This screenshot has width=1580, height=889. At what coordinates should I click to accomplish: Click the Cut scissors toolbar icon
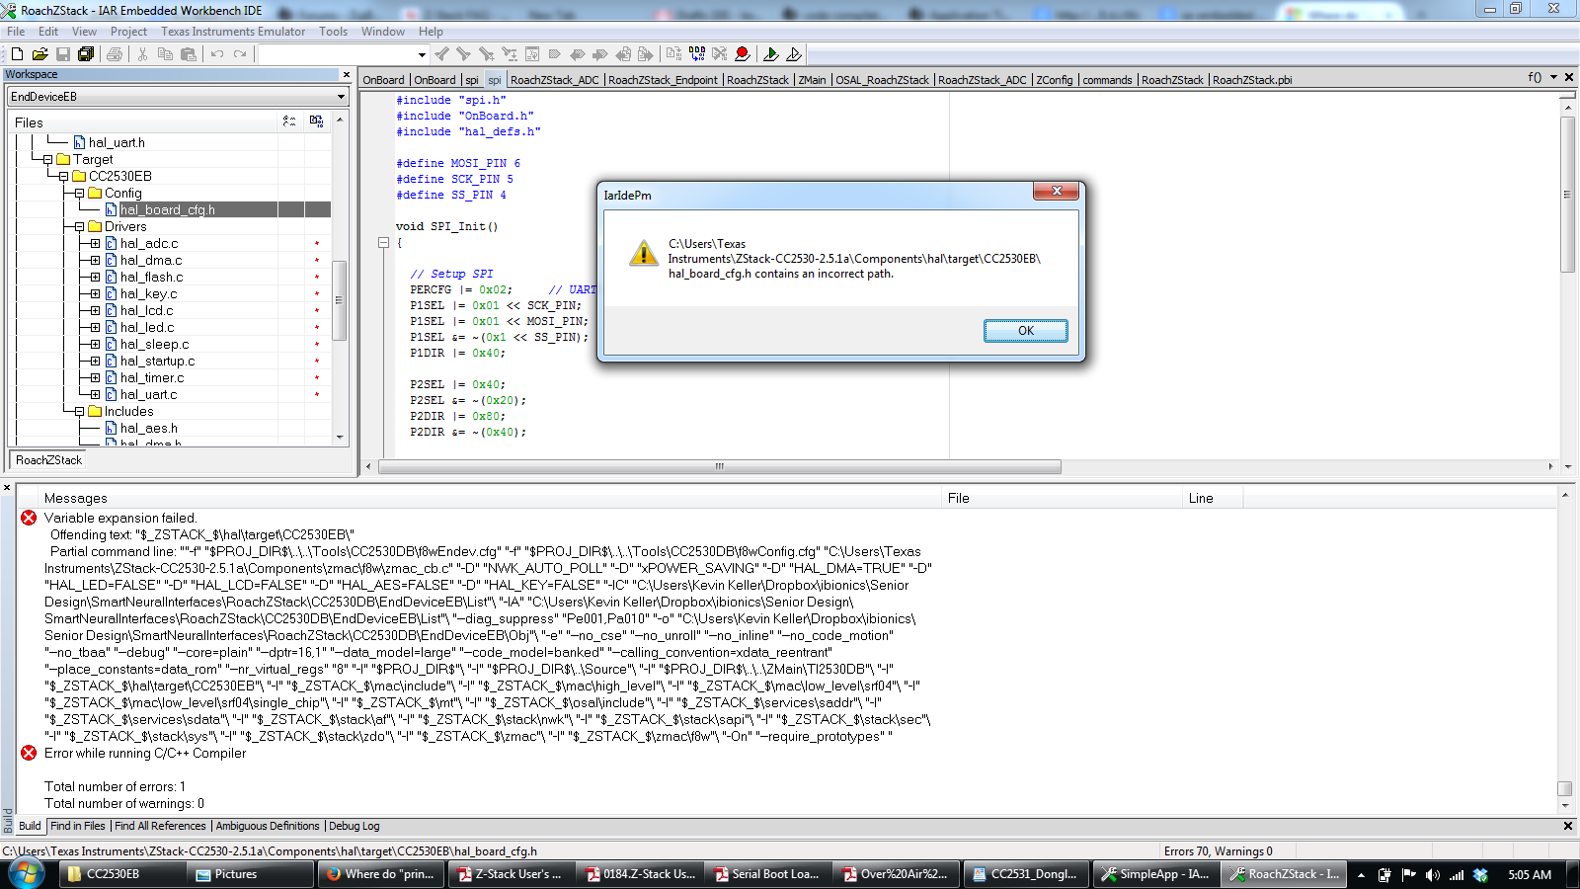click(x=142, y=54)
